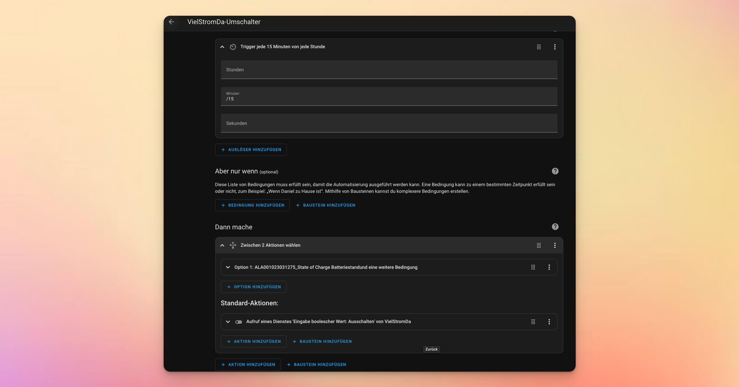
Task: Click Option hinzufügen to add an option
Action: pyautogui.click(x=254, y=287)
